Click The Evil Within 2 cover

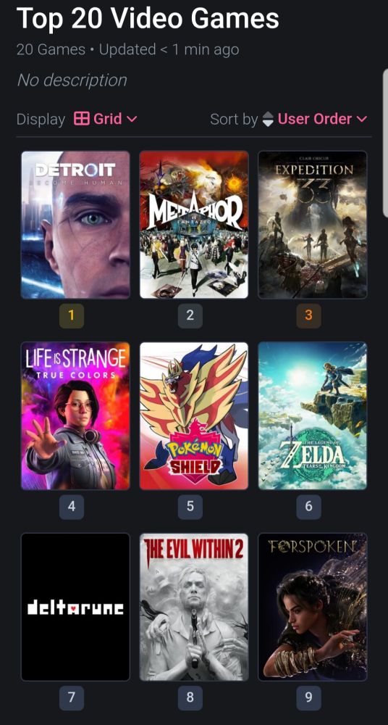click(x=194, y=607)
